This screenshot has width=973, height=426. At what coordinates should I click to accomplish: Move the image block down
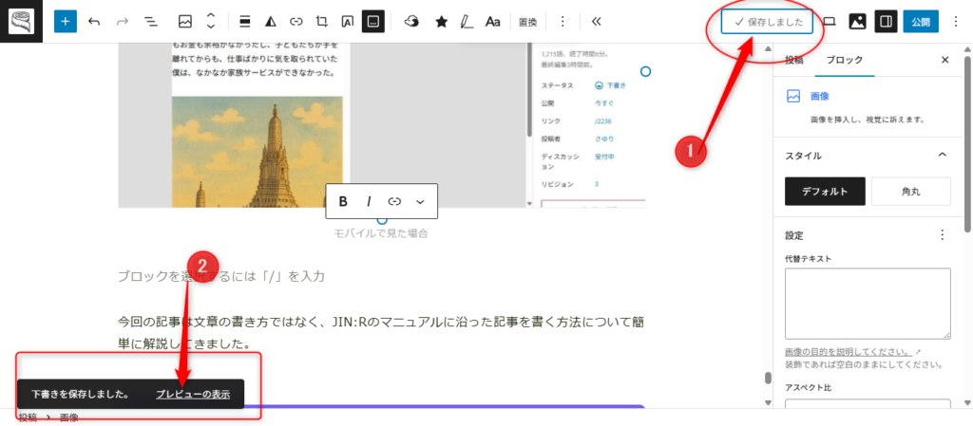tap(210, 28)
